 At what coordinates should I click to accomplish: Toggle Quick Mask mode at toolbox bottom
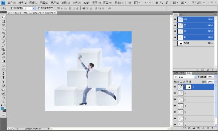coord(4,114)
